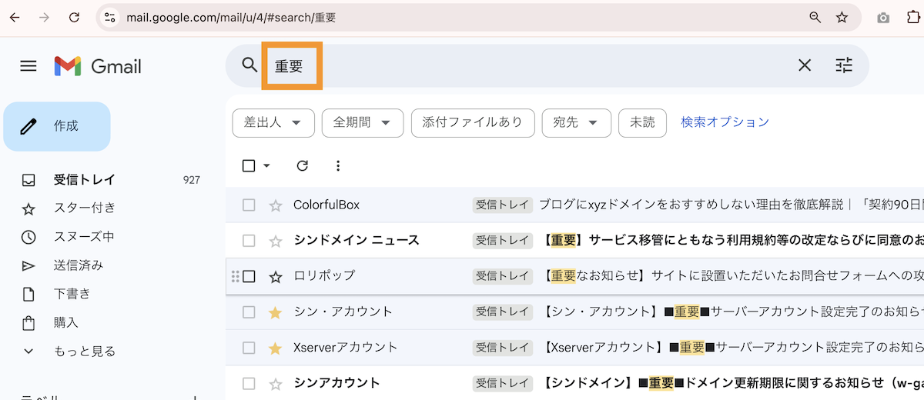Check the box beside シンアカウント email
This screenshot has height=400, width=924.
pyautogui.click(x=249, y=383)
